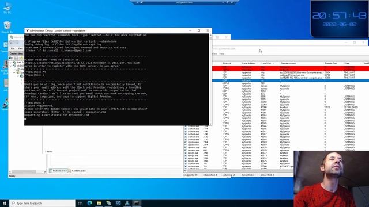369x207 pixels.
Task: Click the Close Wait count in TCPView status bar
Action: [268, 175]
